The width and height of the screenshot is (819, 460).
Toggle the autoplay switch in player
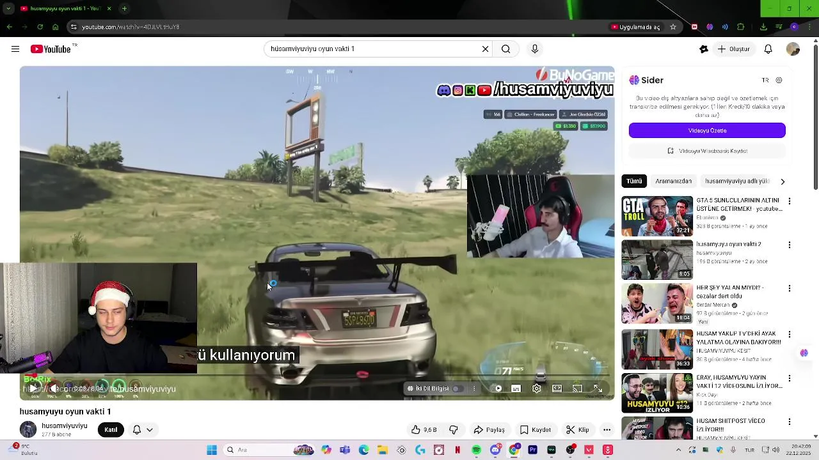coord(498,388)
